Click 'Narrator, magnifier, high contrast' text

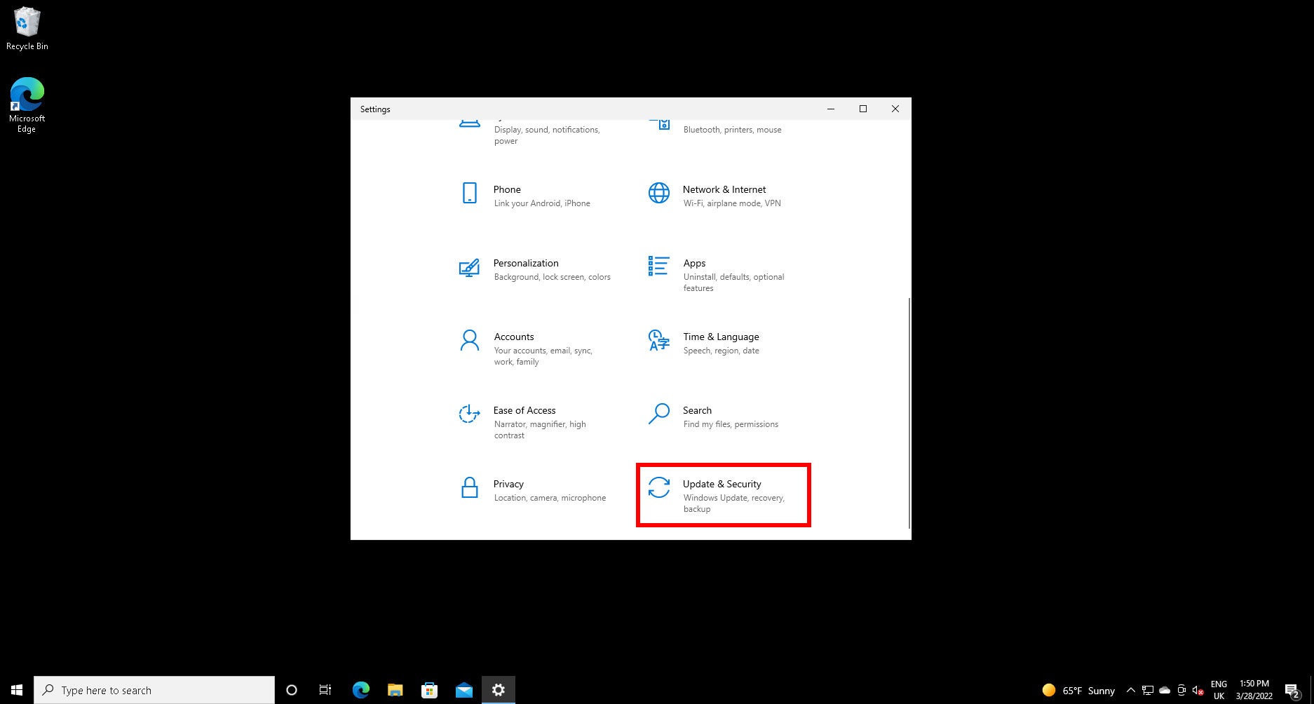(x=540, y=430)
